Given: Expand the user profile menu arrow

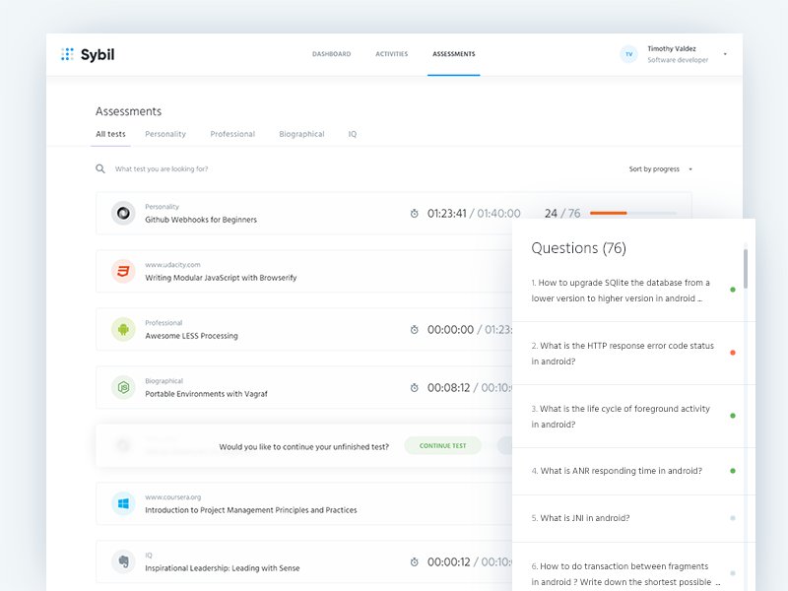Looking at the screenshot, I should click(x=723, y=54).
